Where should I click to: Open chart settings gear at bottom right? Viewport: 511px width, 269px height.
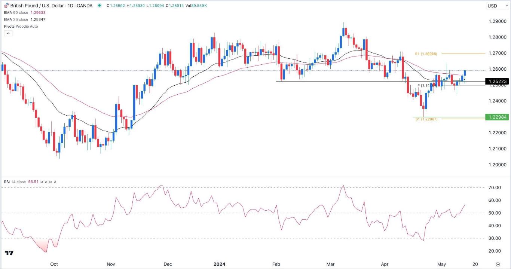click(498, 264)
